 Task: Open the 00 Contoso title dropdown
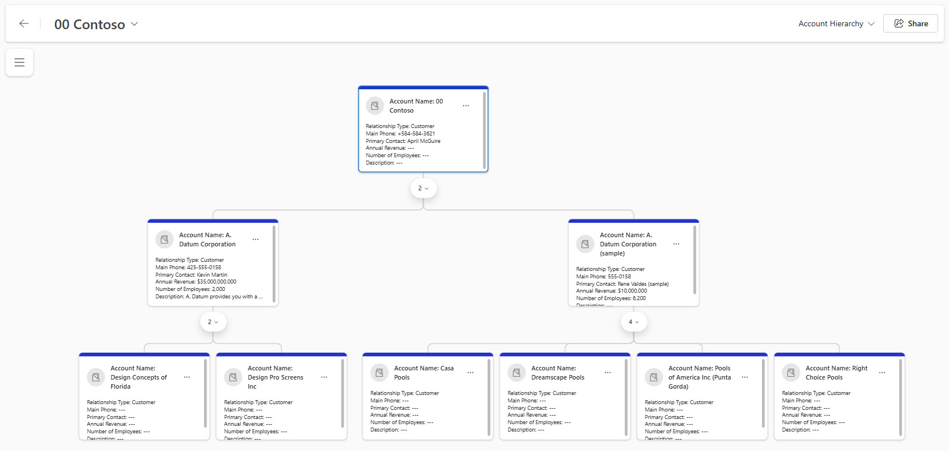coord(134,24)
